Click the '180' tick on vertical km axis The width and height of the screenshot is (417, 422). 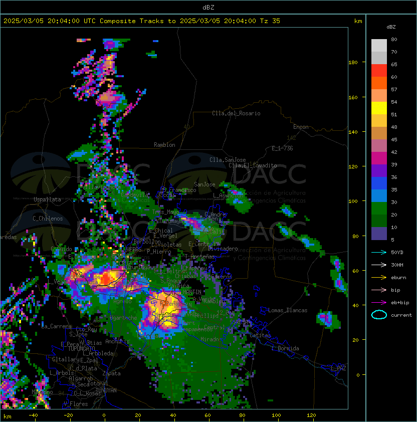pyautogui.click(x=353, y=63)
